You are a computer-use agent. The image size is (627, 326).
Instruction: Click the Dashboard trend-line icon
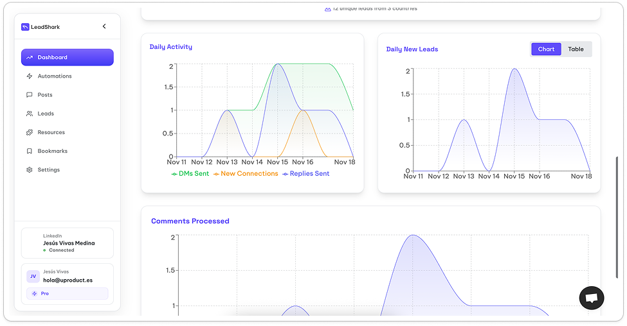click(x=29, y=58)
